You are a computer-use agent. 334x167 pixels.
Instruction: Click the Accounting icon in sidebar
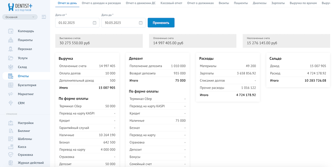pos(11,85)
